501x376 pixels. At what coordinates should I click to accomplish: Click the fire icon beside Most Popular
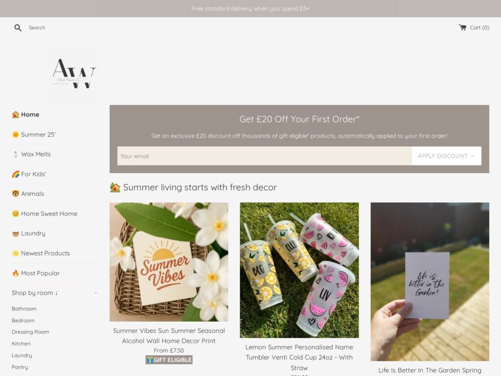[x=15, y=273]
